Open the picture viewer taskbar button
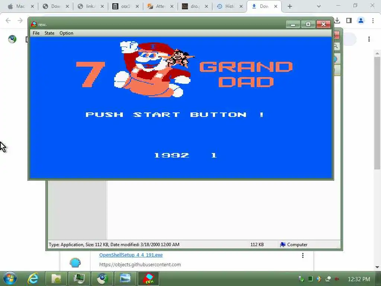The width and height of the screenshot is (381, 286). click(125, 279)
